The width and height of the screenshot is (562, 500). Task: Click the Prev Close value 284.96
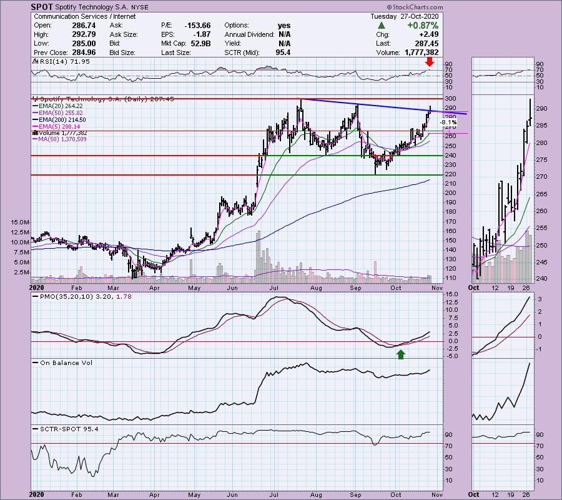(84, 52)
